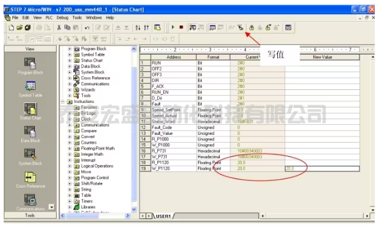
Task: Collapse the Instructions tree node
Action: coord(63,102)
